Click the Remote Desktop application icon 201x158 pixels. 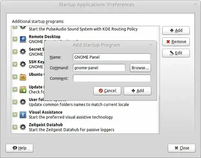(x=23, y=39)
